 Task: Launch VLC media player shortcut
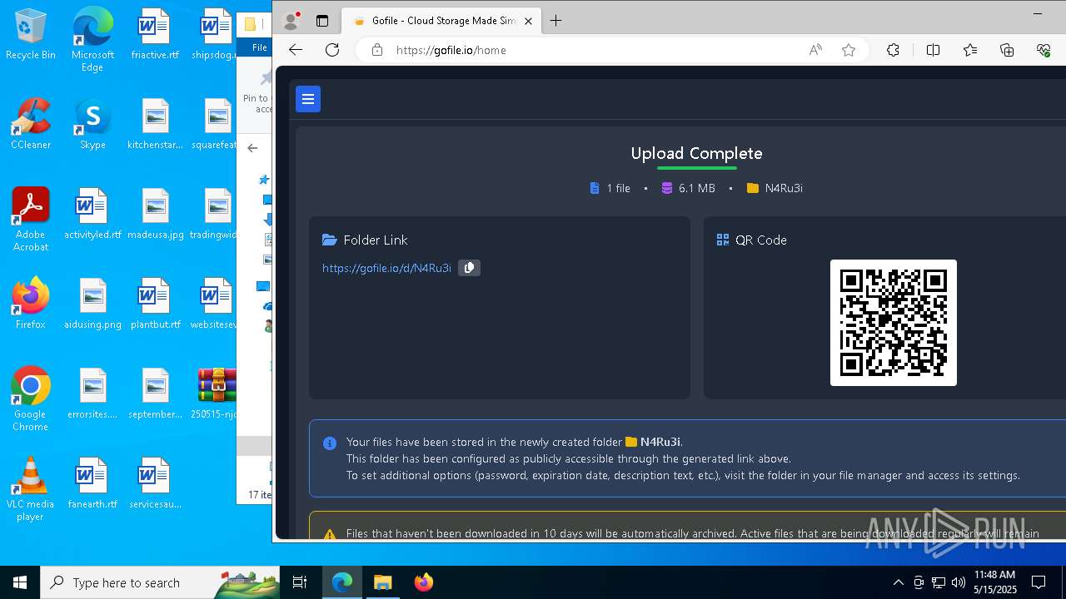pos(31,489)
